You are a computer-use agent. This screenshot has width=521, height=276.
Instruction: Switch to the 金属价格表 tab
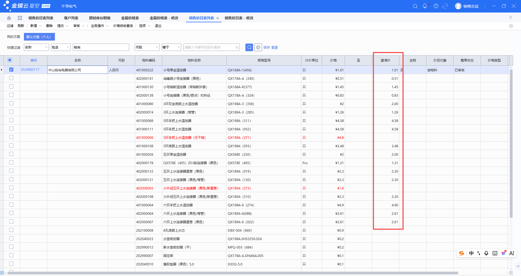tap(130, 18)
